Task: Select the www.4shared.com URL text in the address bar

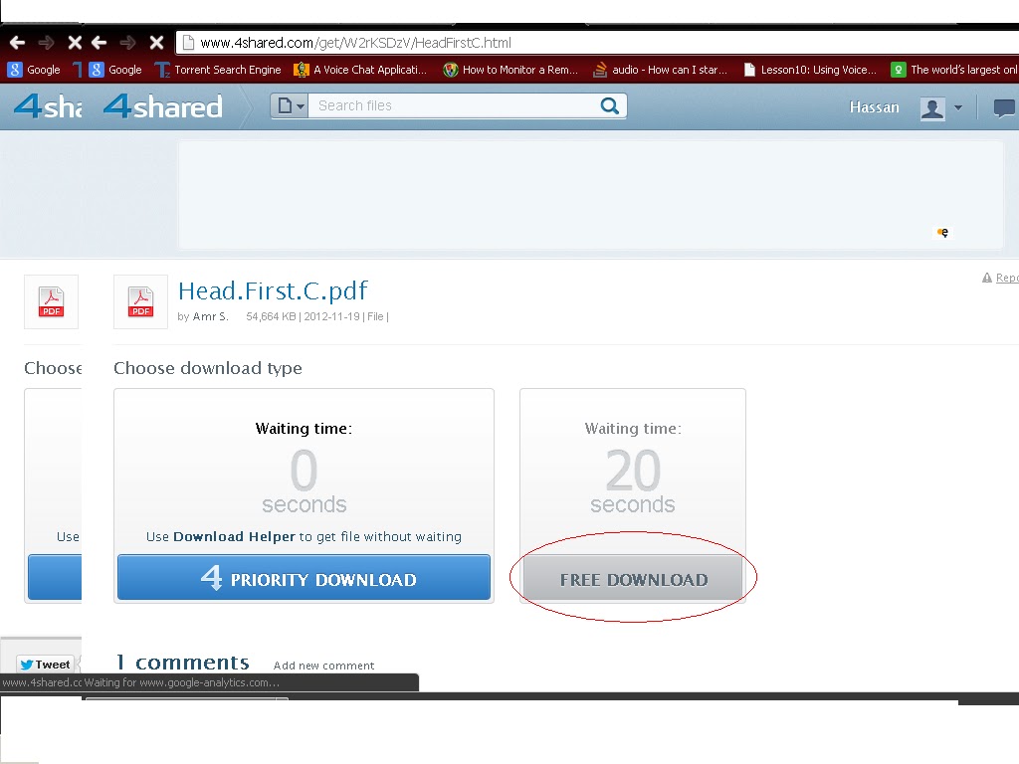Action: pyautogui.click(x=355, y=43)
